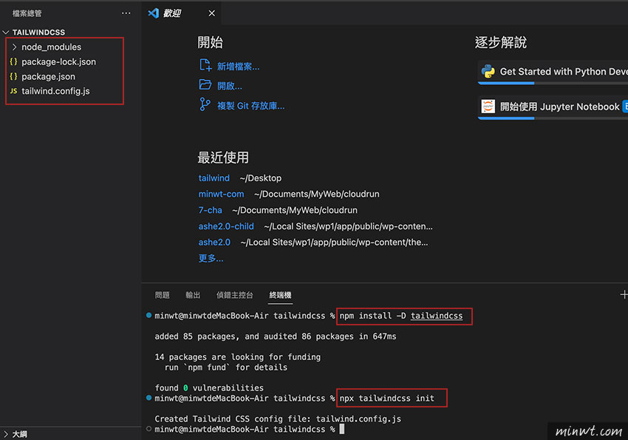Open recent project minwt-com

[221, 194]
